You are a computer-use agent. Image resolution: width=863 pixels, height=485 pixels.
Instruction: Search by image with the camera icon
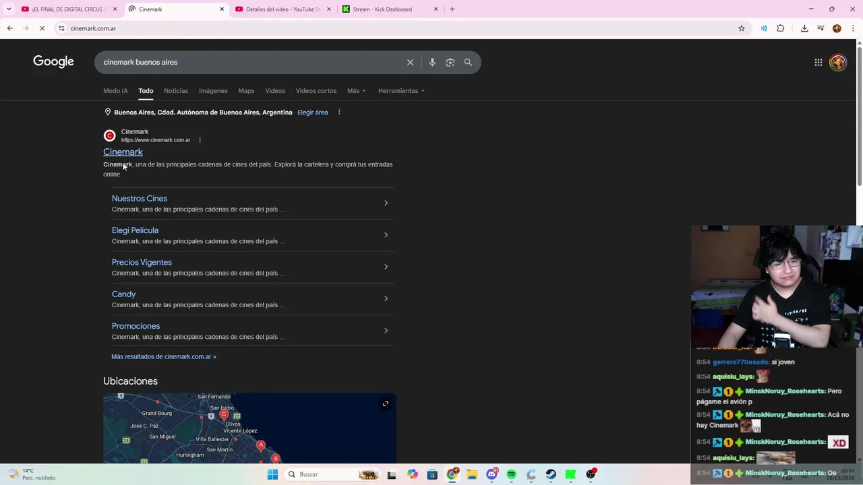(x=450, y=62)
